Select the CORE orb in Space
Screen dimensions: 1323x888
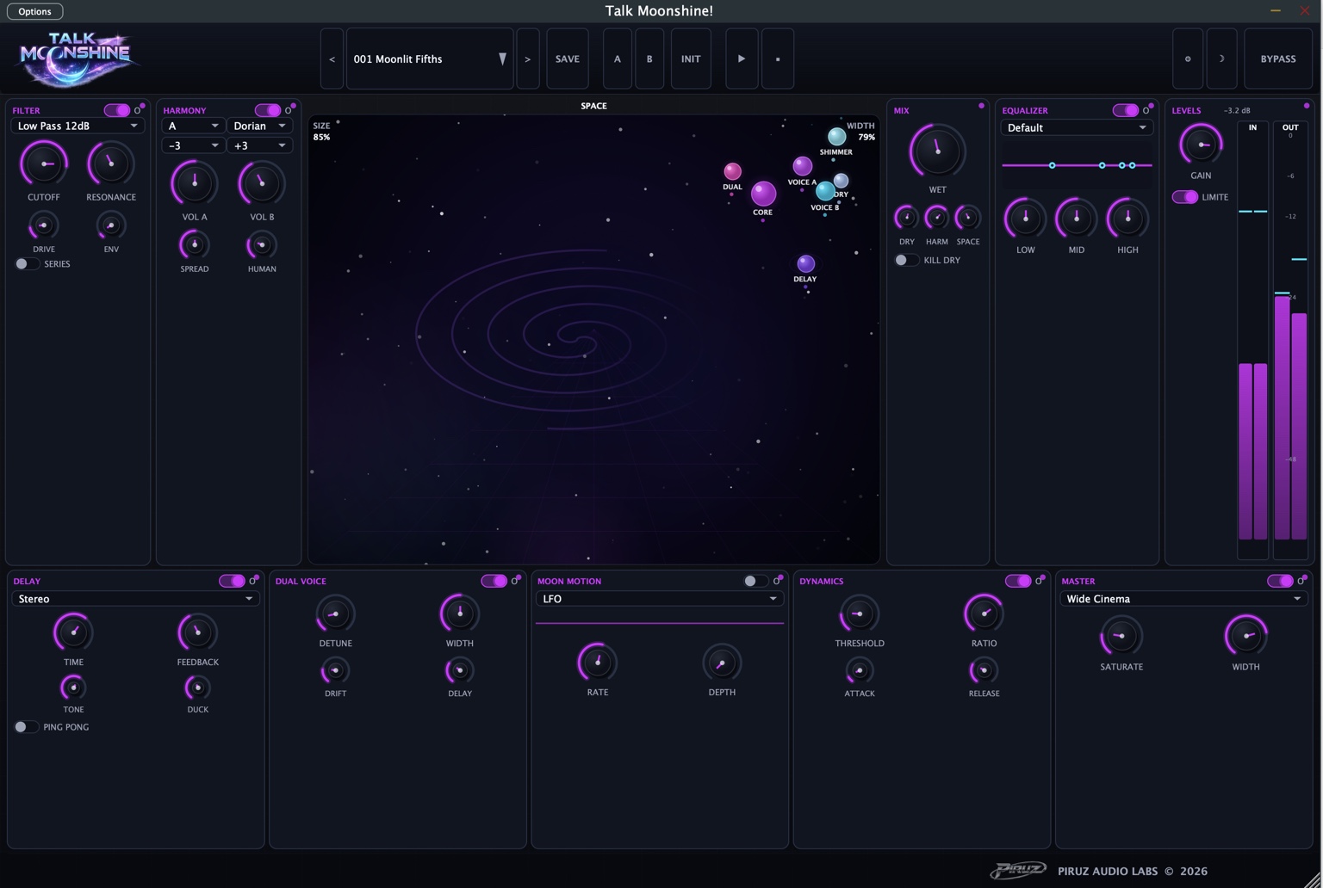[x=763, y=194]
